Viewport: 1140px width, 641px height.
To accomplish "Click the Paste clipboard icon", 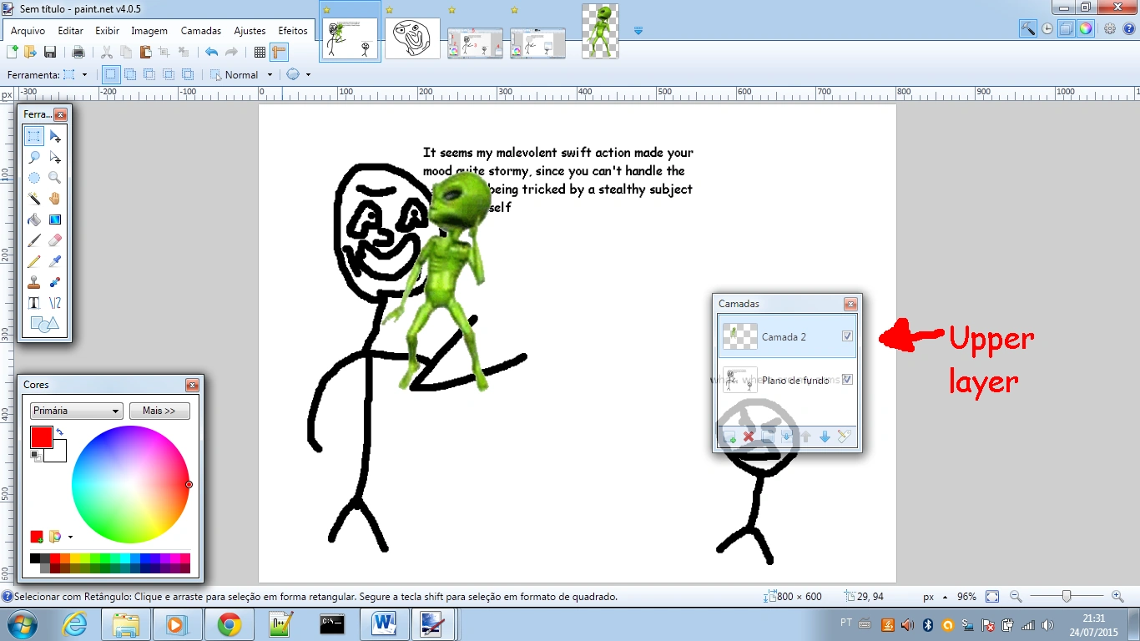I will coord(145,52).
